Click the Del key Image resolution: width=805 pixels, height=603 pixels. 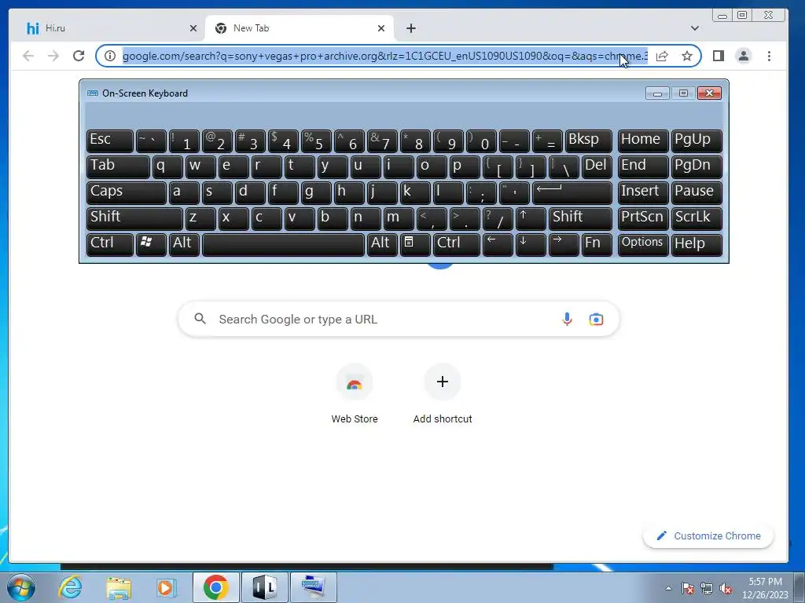[597, 166]
